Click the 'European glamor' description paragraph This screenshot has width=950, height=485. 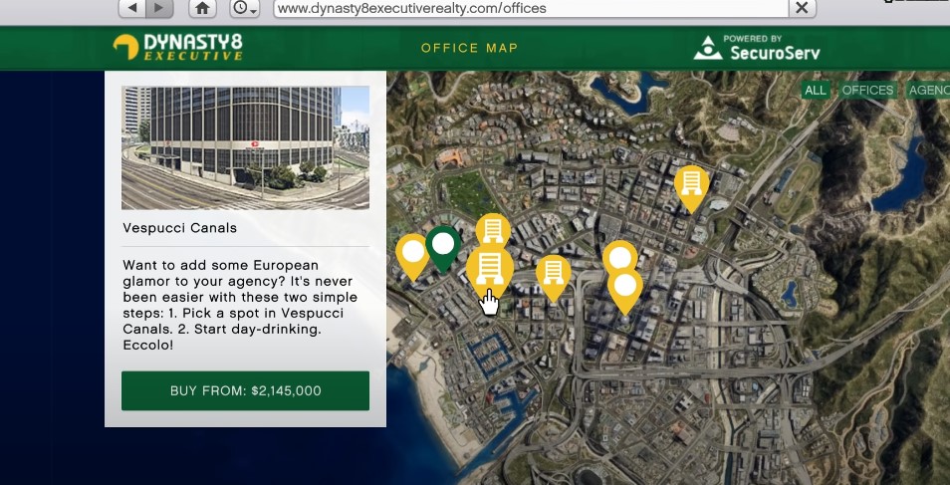click(240, 305)
